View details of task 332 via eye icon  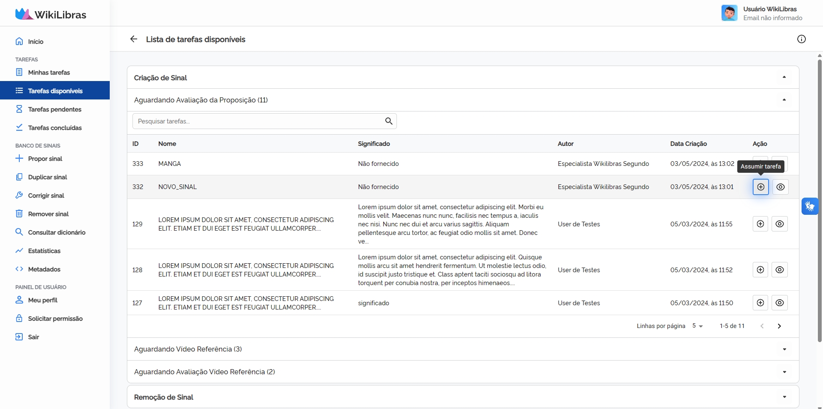[x=780, y=187]
